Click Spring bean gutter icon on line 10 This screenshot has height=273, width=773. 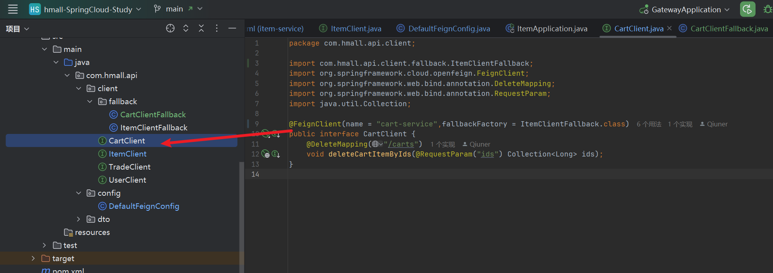pyautogui.click(x=266, y=134)
